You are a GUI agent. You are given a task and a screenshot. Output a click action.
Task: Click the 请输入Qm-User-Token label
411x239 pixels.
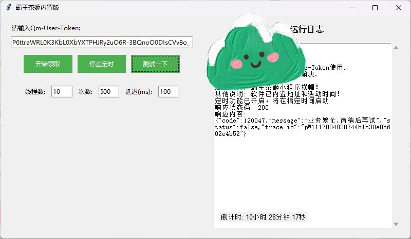pos(46,28)
